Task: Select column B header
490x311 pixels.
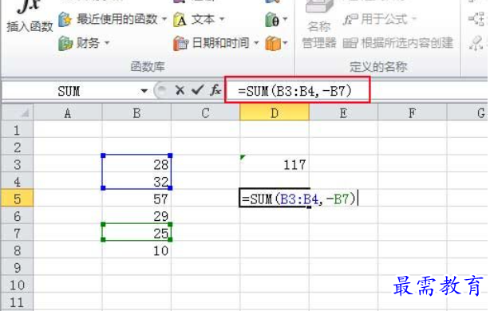Action: point(136,112)
